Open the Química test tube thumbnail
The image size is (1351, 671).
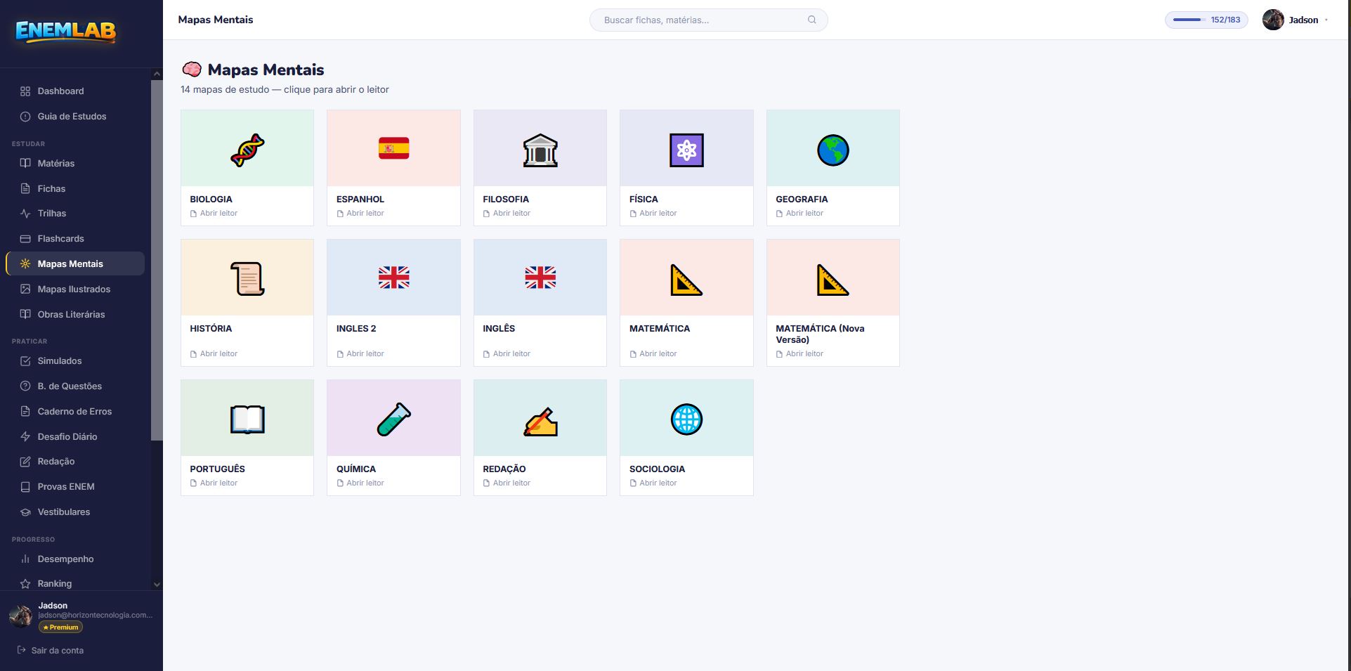click(x=393, y=418)
